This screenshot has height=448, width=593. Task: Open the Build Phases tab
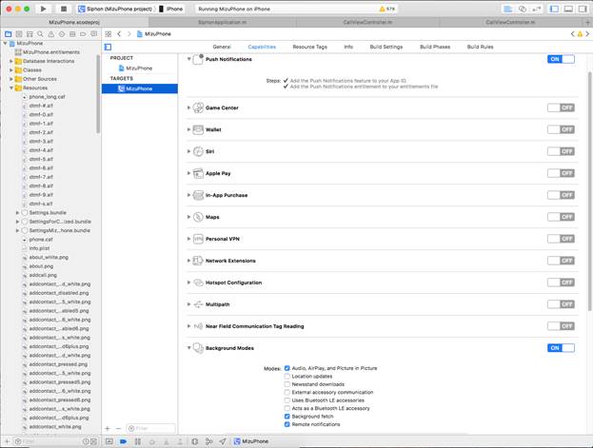[x=435, y=47]
